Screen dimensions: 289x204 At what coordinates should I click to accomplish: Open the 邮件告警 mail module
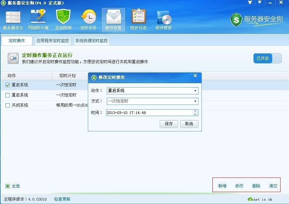click(x=113, y=19)
